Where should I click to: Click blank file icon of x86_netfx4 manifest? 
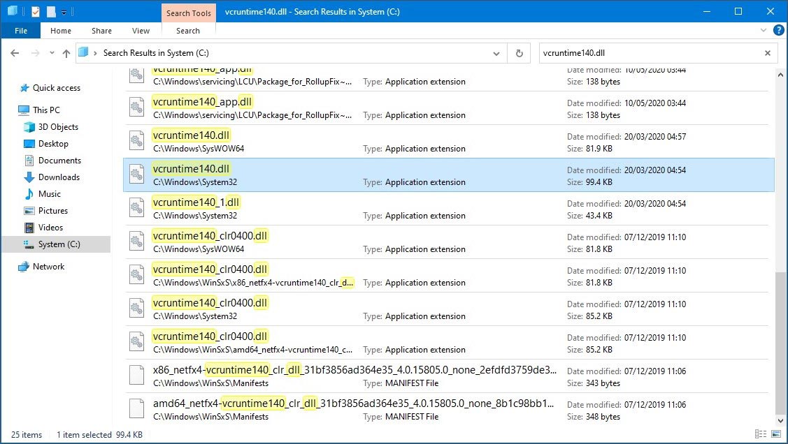[x=137, y=376]
